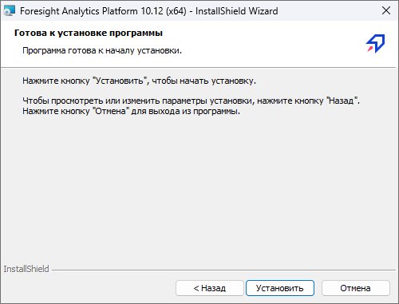Screen dimensions: 399x304
Task: Select text 'Программа готова к началу установки.'
Action: [x=102, y=50]
